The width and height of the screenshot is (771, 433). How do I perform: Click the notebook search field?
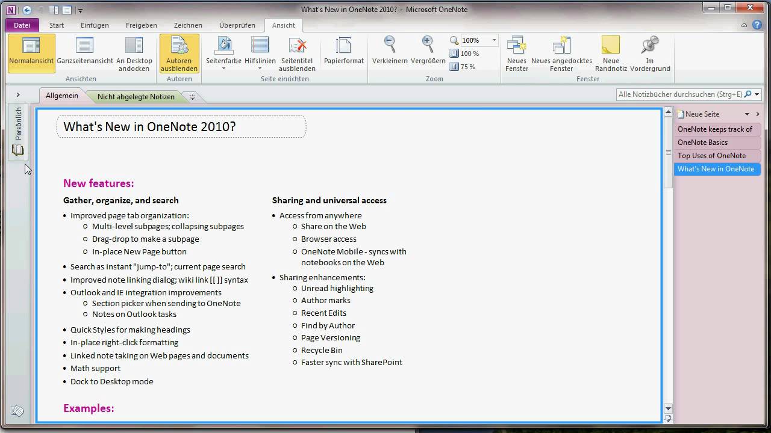pyautogui.click(x=680, y=94)
